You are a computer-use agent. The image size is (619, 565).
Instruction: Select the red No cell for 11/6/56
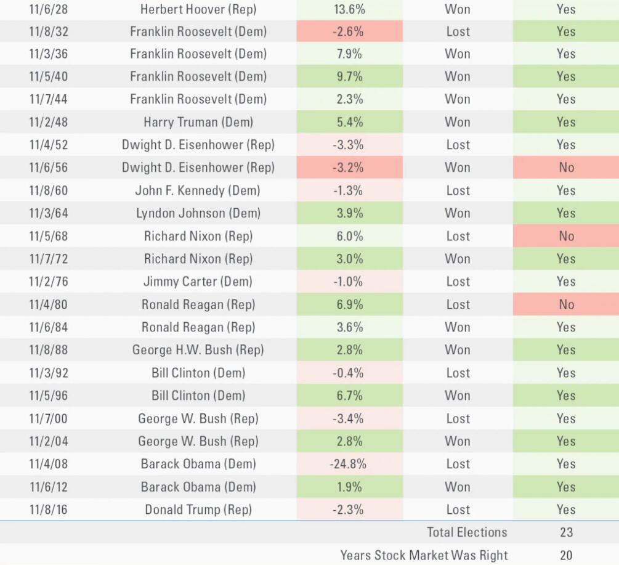[566, 168]
